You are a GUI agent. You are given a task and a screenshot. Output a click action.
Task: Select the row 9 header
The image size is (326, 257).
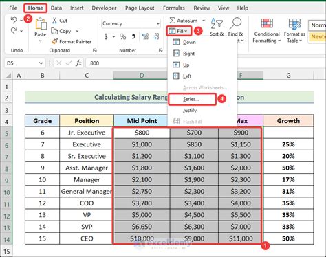(x=6, y=180)
